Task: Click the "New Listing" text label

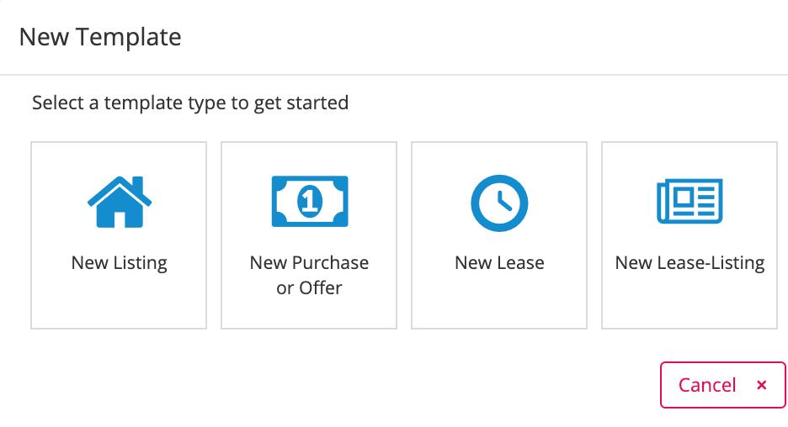Action: (120, 263)
